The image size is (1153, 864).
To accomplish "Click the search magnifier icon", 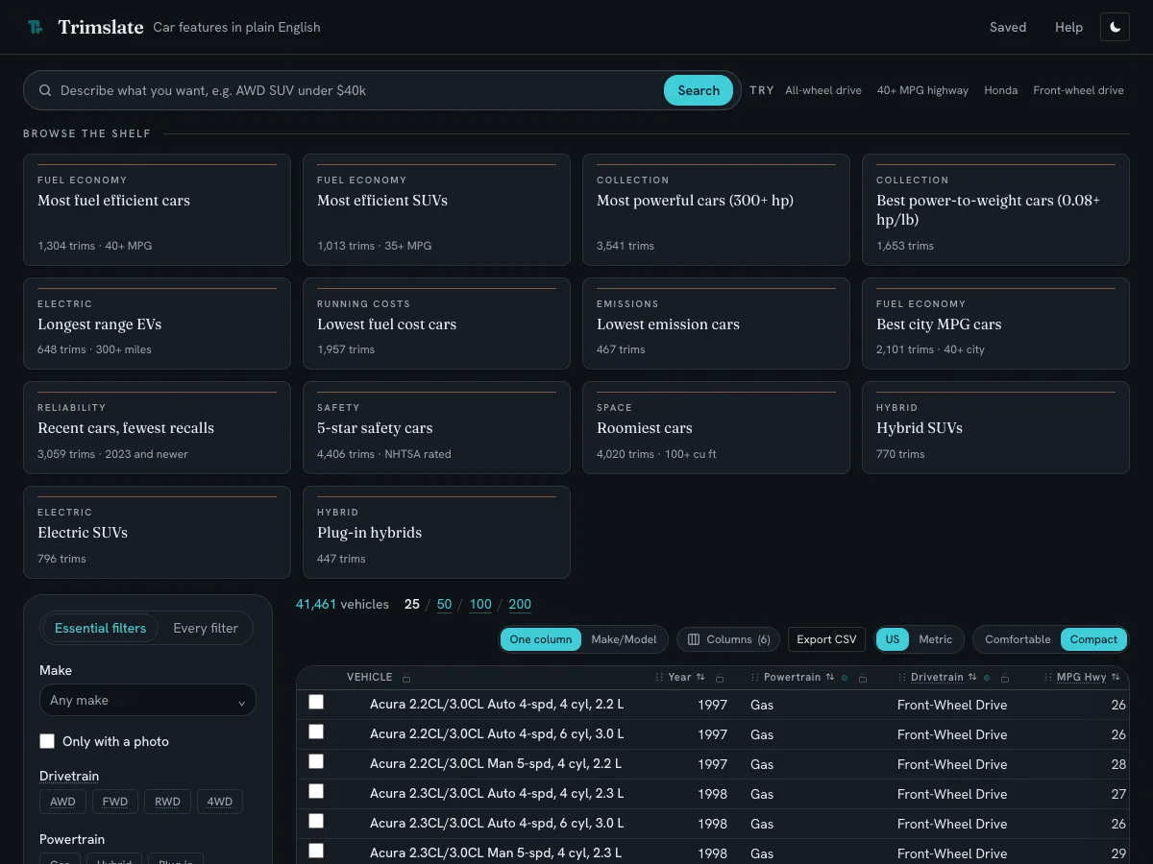I will click(x=45, y=90).
